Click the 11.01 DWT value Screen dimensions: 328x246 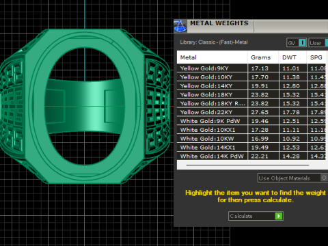pyautogui.click(x=291, y=68)
